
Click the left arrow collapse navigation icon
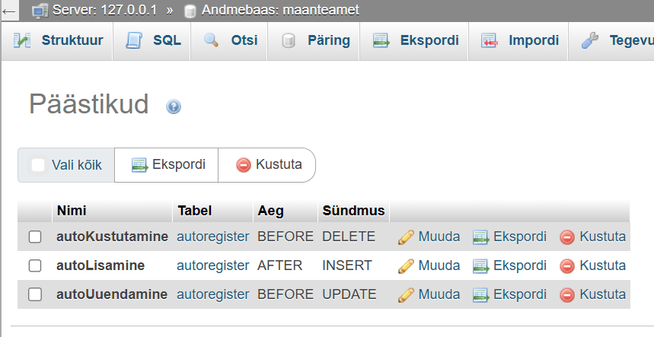[x=10, y=11]
